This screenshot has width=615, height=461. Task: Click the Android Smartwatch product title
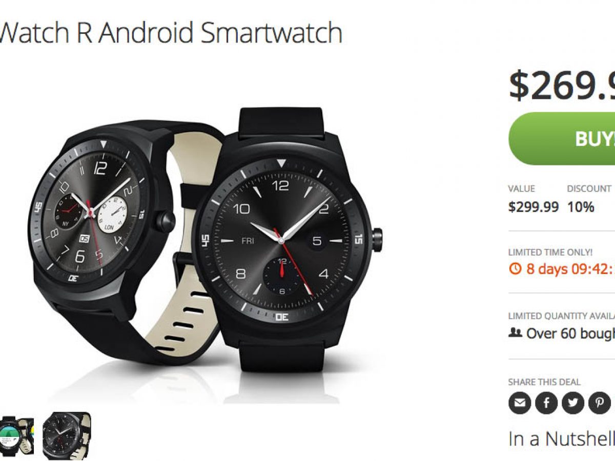point(171,32)
